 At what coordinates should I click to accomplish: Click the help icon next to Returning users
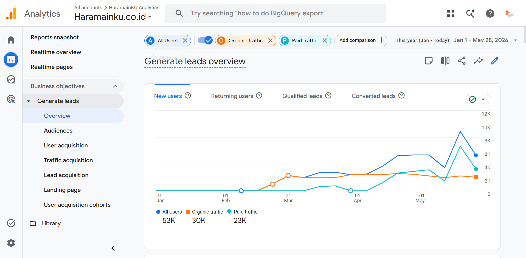pyautogui.click(x=259, y=96)
